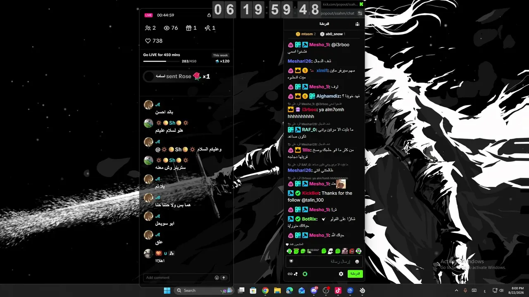Click the lock icon beside the LIVE timer
This screenshot has height=297, width=529.
point(209,15)
